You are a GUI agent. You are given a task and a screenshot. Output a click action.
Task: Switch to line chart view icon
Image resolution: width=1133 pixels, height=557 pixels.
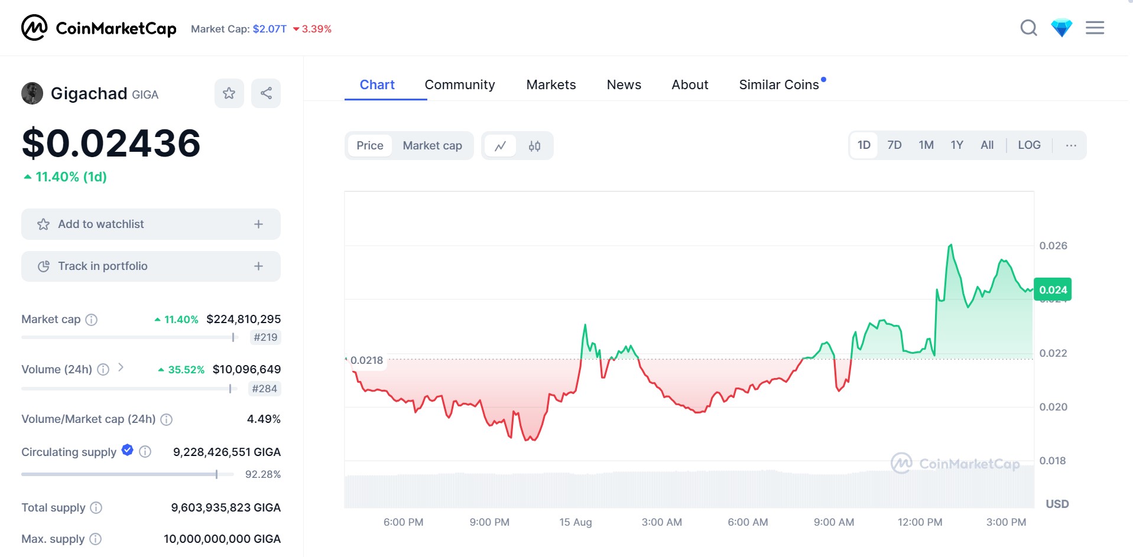(500, 146)
